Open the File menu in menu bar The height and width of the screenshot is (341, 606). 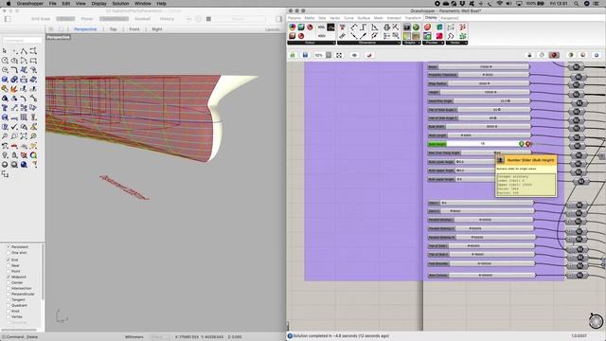coord(52,3)
